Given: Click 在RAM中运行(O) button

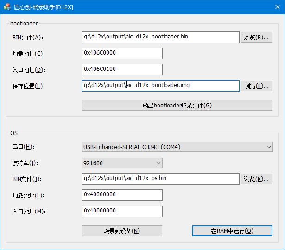Looking at the screenshot, I should click(232, 231).
